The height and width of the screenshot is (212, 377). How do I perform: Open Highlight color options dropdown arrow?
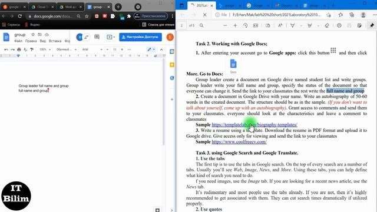(318, 25)
